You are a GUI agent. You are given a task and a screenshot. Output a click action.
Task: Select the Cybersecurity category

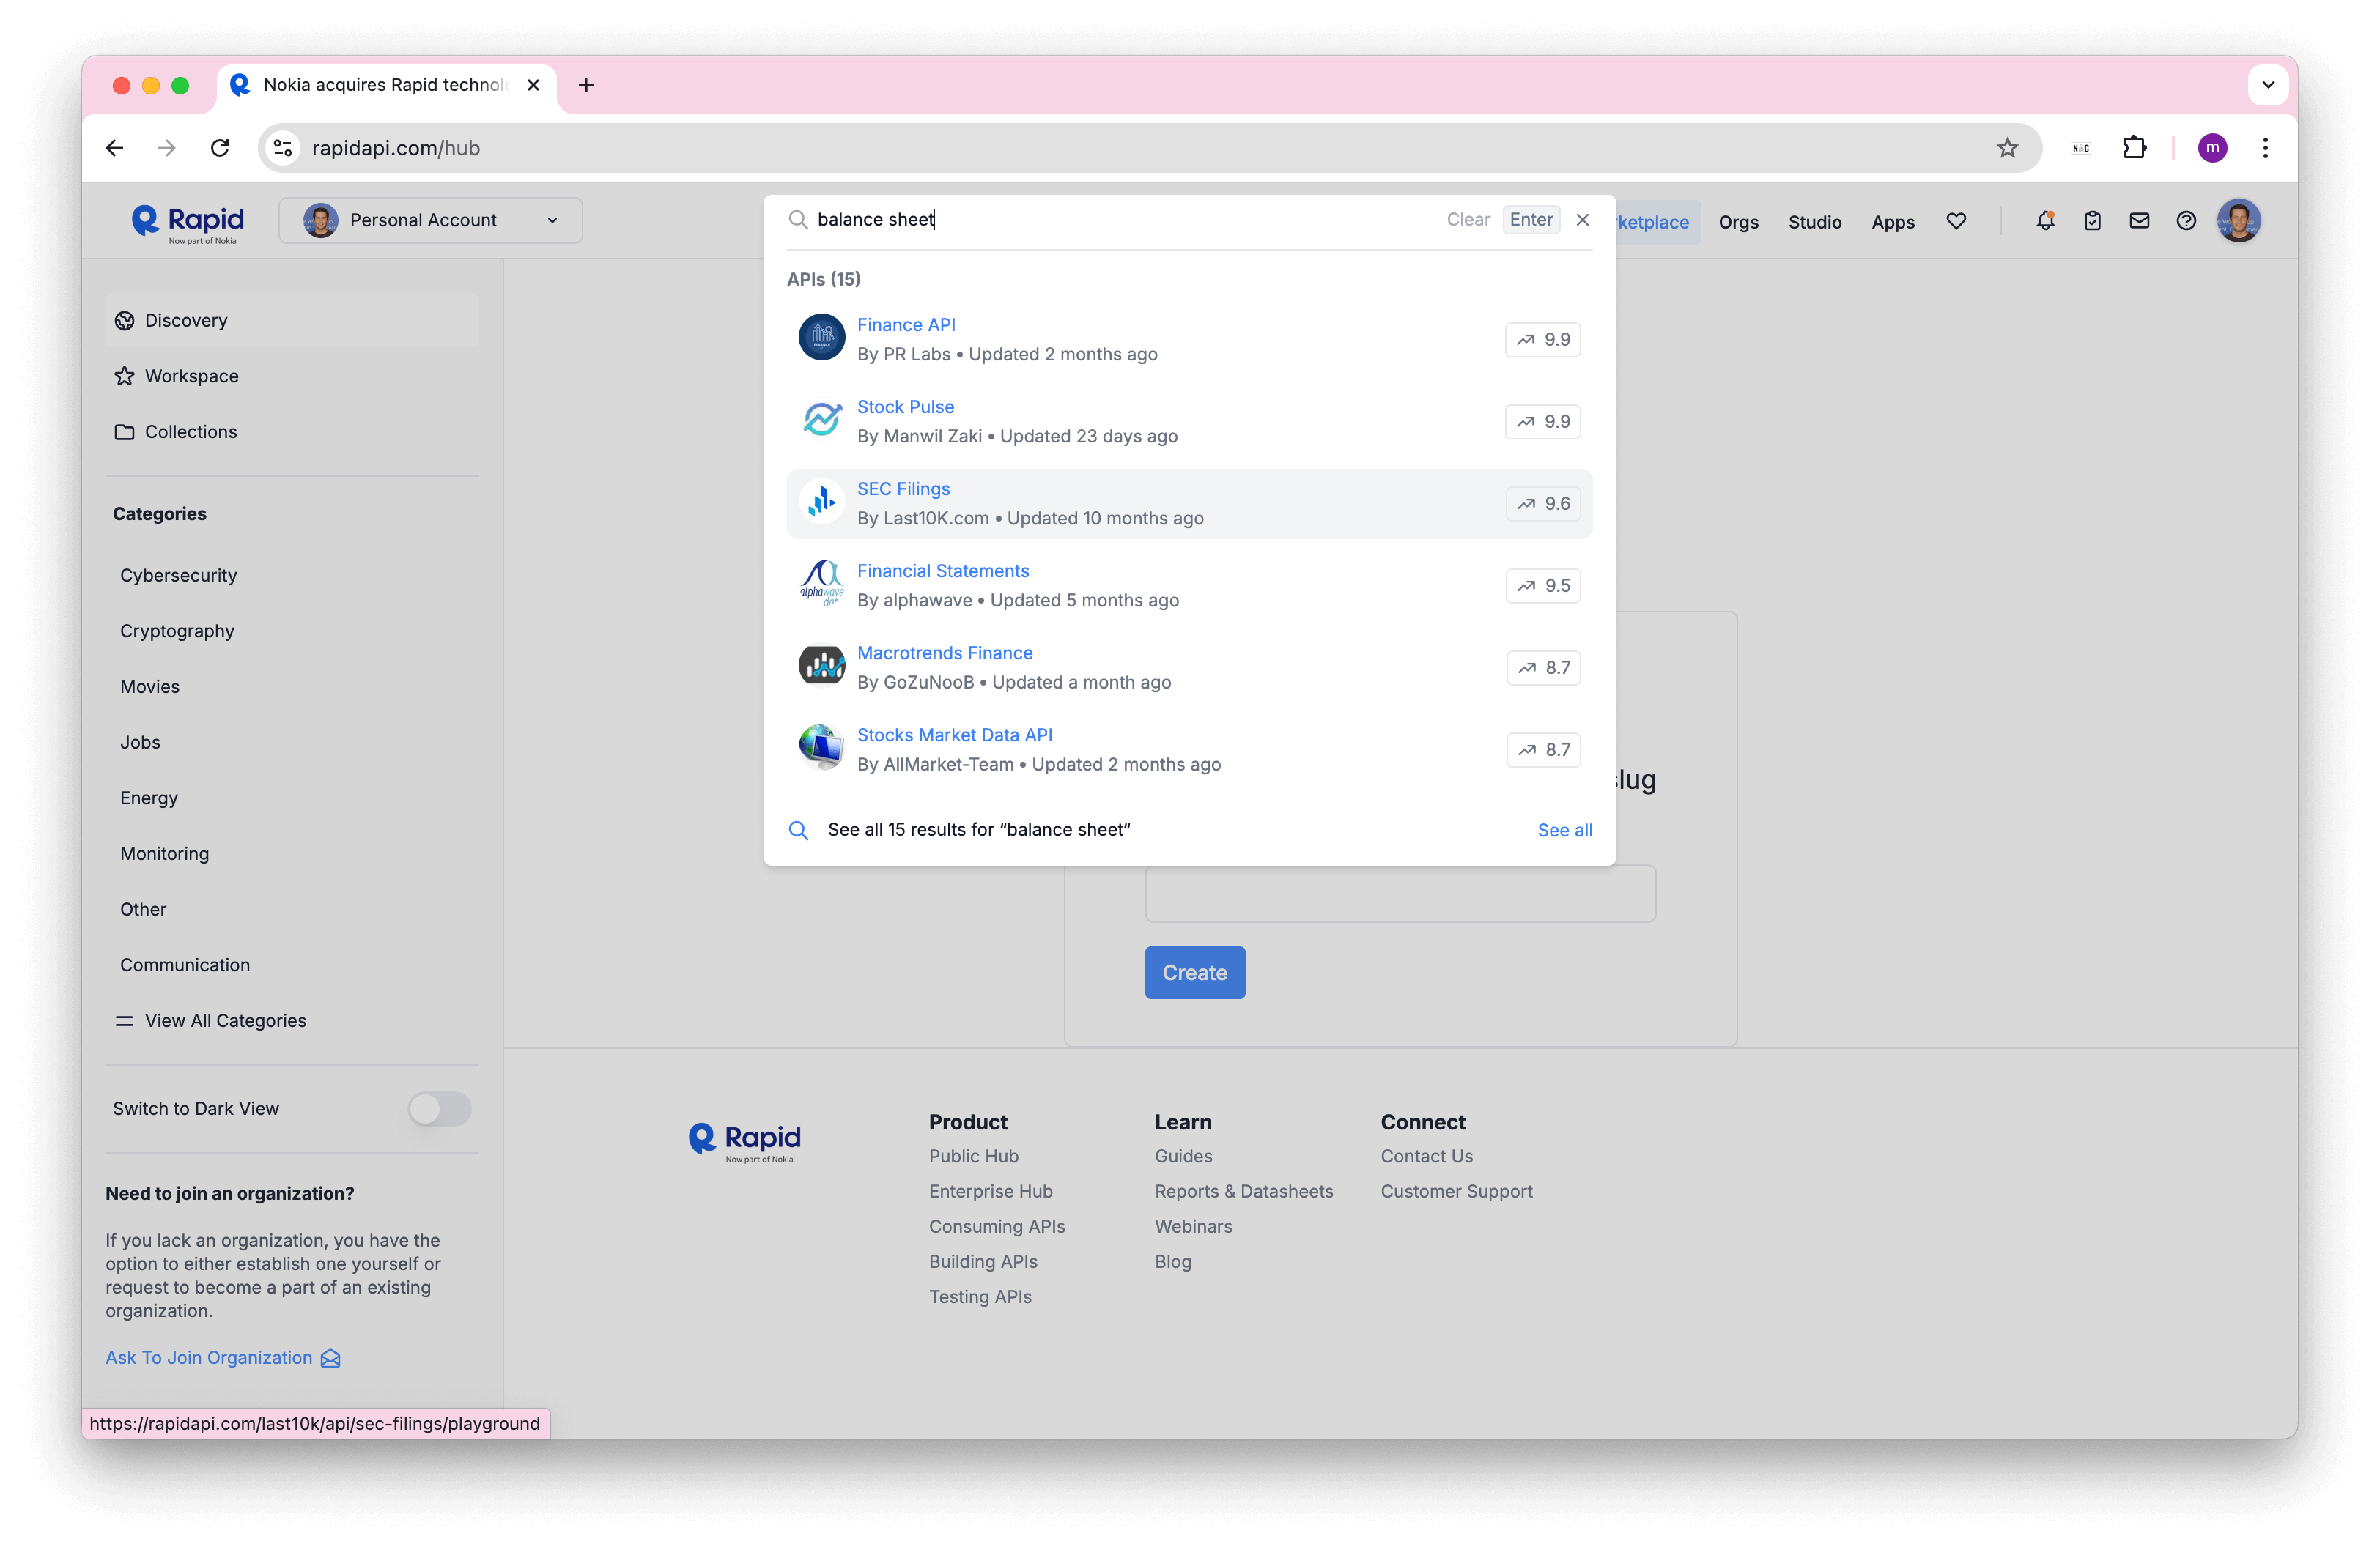(179, 576)
